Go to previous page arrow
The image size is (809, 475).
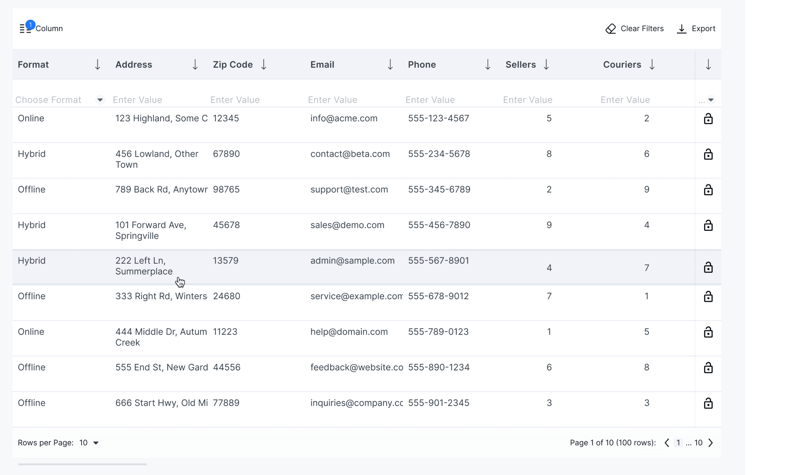[x=667, y=443]
